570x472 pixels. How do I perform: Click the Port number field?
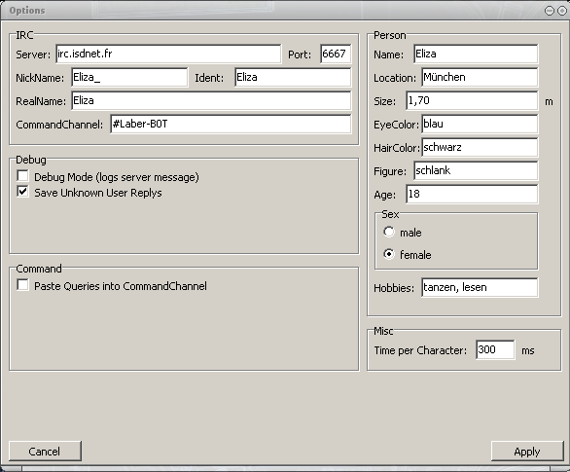[336, 54]
